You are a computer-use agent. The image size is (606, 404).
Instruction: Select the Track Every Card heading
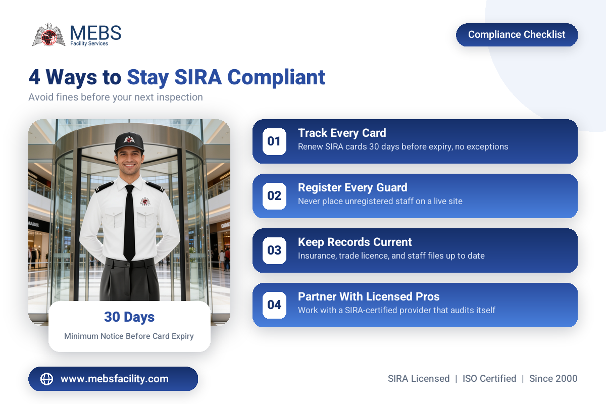342,133
